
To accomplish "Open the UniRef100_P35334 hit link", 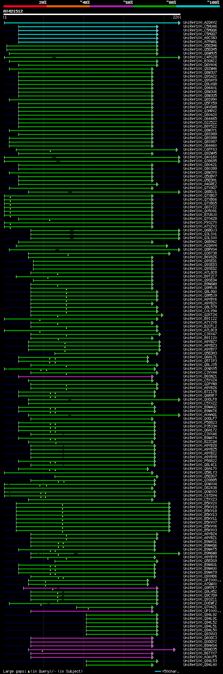I will click(x=200, y=426).
